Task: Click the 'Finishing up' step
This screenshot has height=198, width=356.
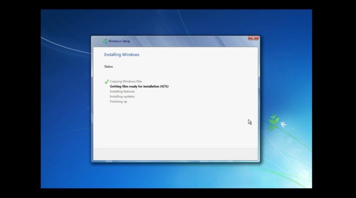Action: pyautogui.click(x=118, y=101)
